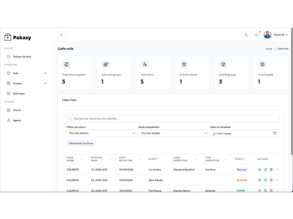Click Réinitialiser les filtres button
The width and height of the screenshot is (293, 219).
point(81,143)
